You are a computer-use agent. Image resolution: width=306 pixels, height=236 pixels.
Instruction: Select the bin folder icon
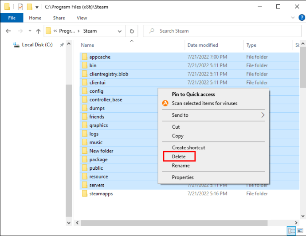85,65
